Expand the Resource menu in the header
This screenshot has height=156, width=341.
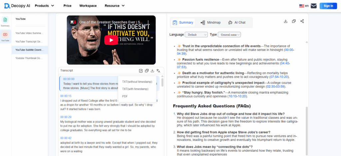[x=115, y=6]
